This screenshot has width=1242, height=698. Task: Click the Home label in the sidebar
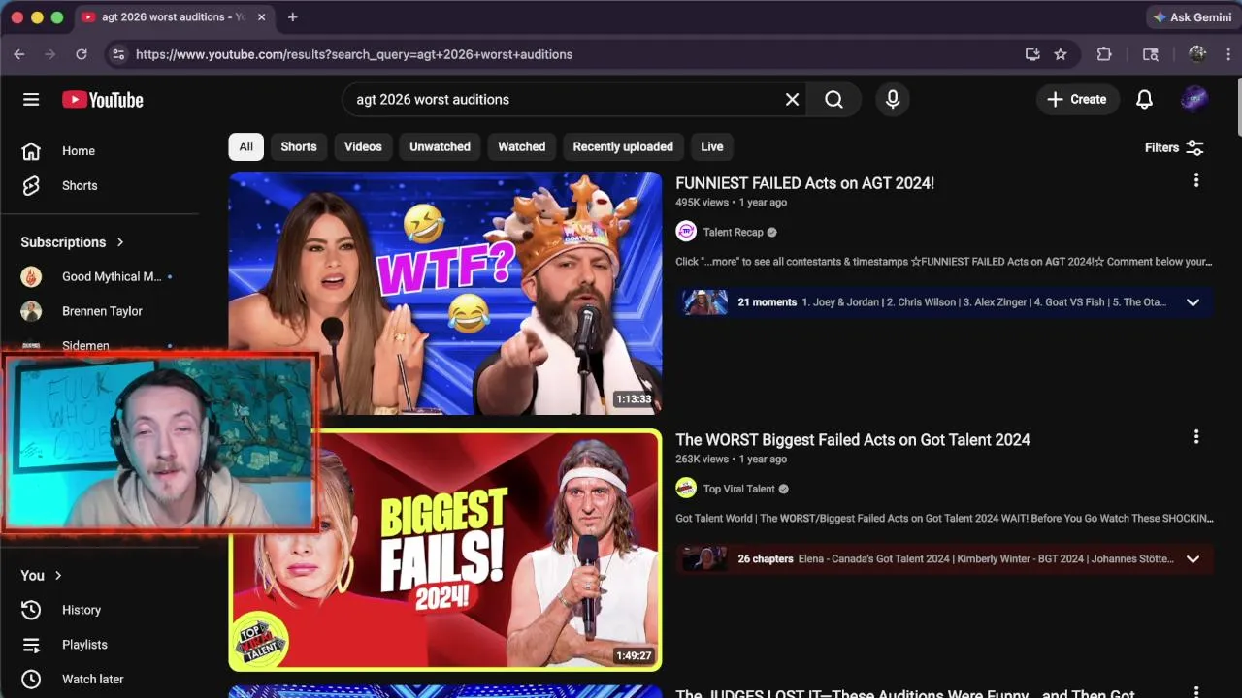[79, 151]
